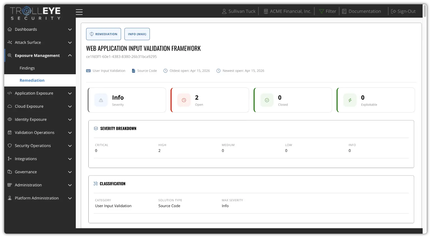Image resolution: width=431 pixels, height=238 pixels.
Task: Select the Remediation submenu item
Action: click(40, 80)
